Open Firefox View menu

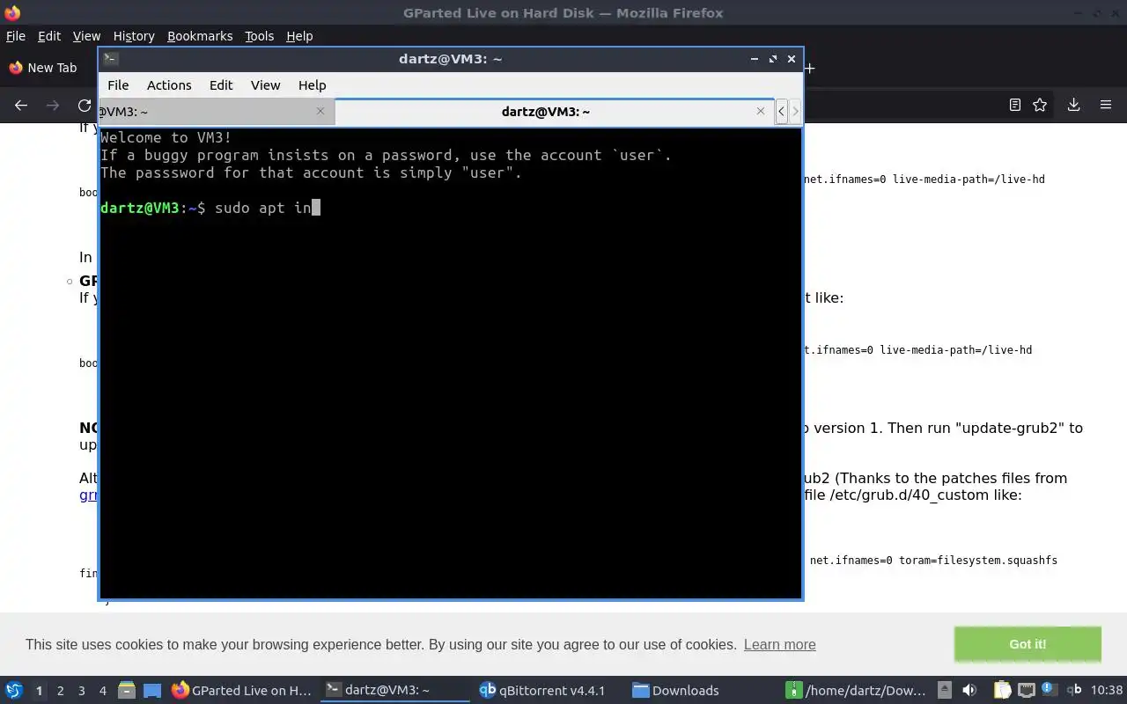point(86,36)
